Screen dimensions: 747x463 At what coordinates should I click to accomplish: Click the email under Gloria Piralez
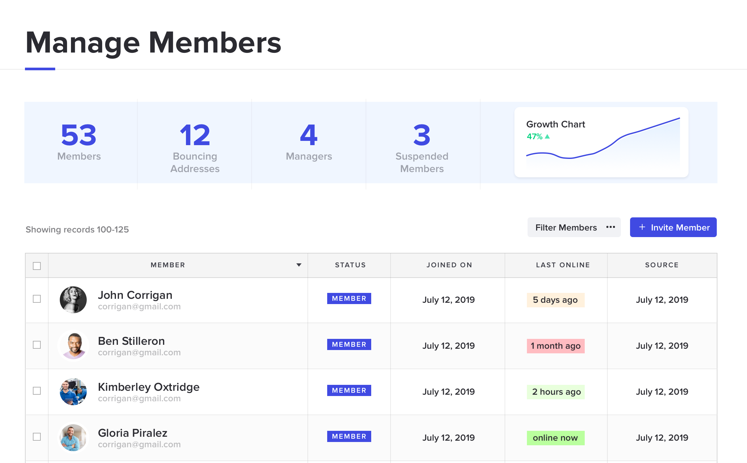139,445
